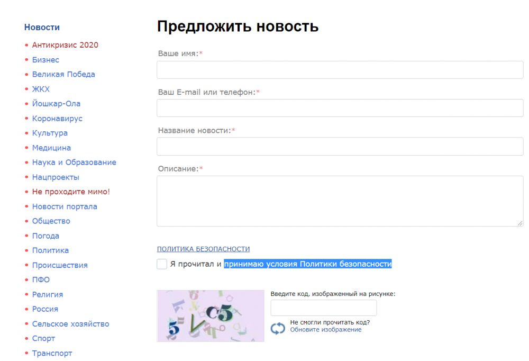Click inside the Описание text area

point(340,201)
